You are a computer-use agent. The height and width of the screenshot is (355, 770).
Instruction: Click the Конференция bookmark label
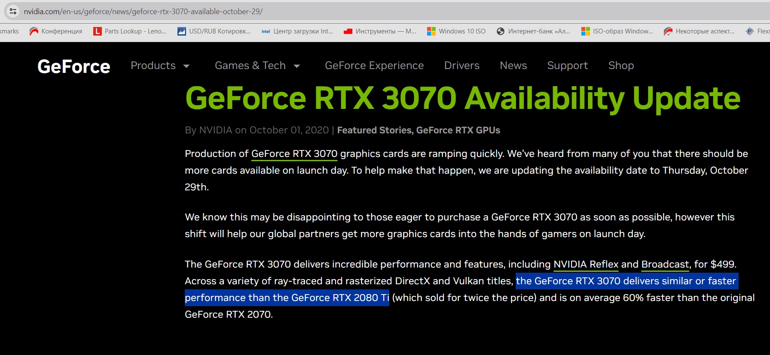(62, 31)
